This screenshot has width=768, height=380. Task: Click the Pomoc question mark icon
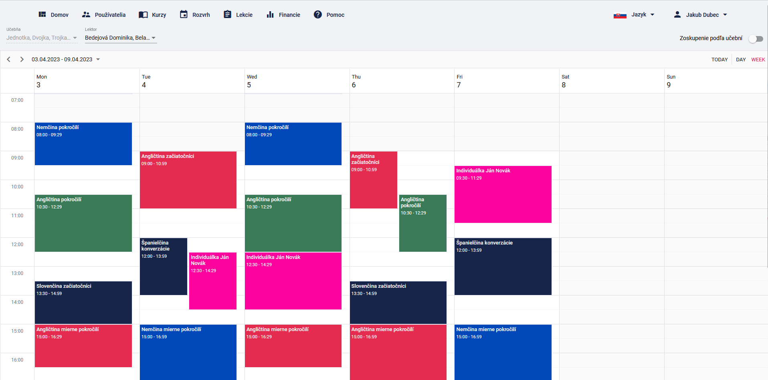318,14
